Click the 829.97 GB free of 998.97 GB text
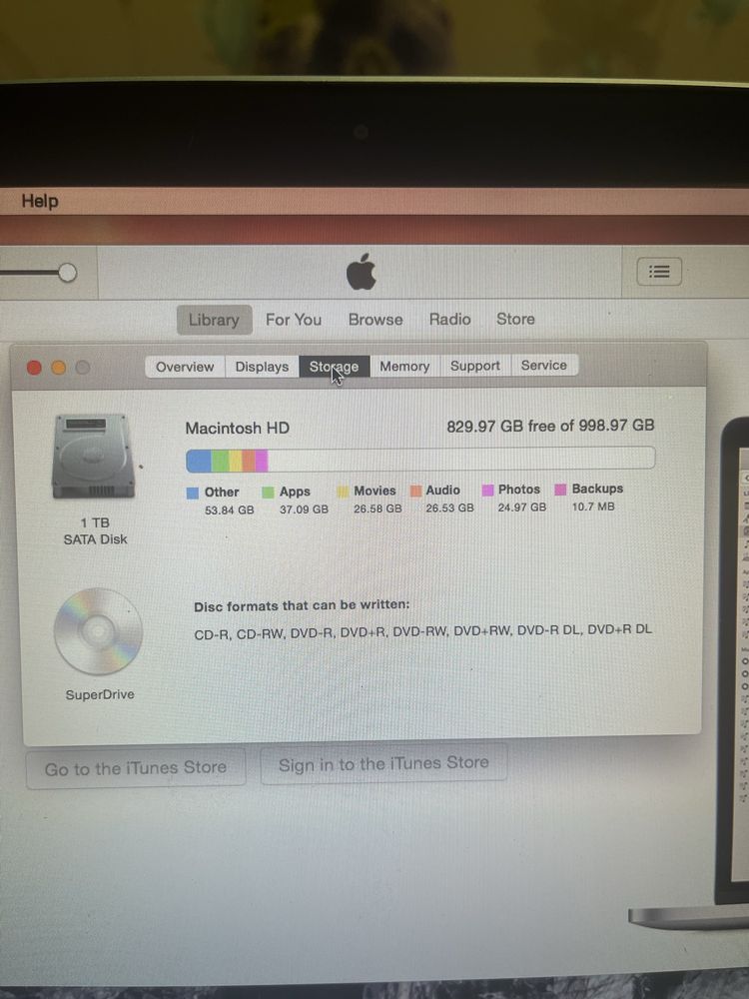The width and height of the screenshot is (749, 999). point(550,426)
